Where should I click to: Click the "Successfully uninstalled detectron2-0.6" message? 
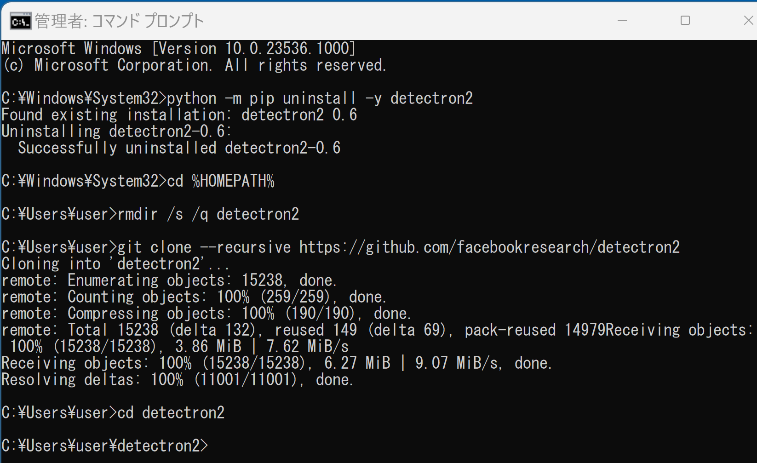179,148
